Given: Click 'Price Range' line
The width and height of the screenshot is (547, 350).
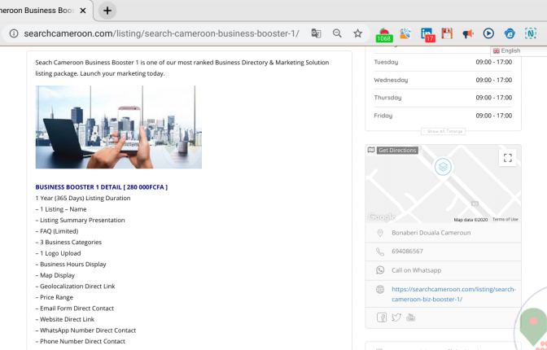Looking at the screenshot, I should click(x=54, y=297).
